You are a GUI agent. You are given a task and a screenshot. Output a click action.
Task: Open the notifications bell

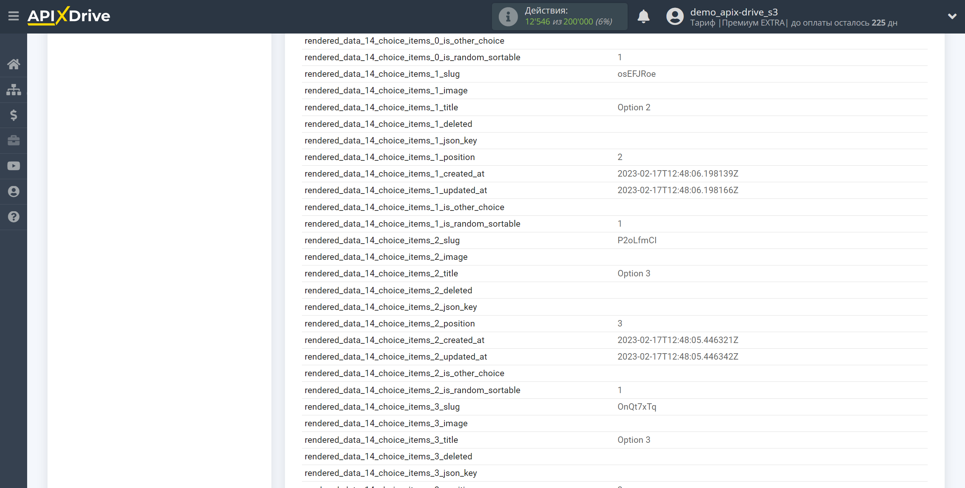(643, 17)
